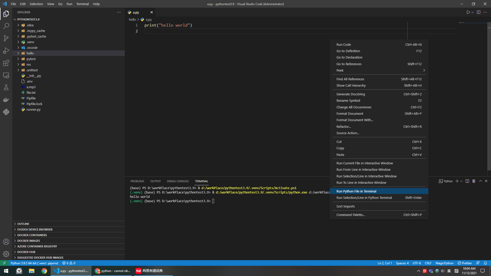Screen dimensions: 491x276
Task: Maximize the panel size chevron
Action: pos(481,181)
